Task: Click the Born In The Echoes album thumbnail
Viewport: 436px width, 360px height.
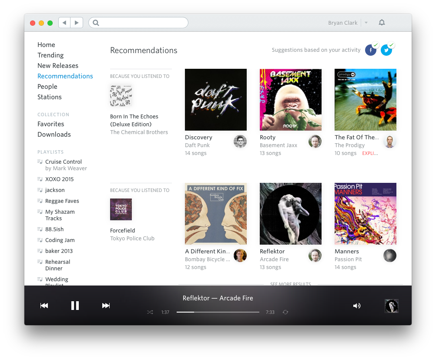Action: 121,96
